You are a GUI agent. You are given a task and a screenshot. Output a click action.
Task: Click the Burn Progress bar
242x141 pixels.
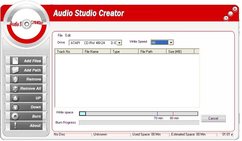pyautogui.click(x=139, y=123)
